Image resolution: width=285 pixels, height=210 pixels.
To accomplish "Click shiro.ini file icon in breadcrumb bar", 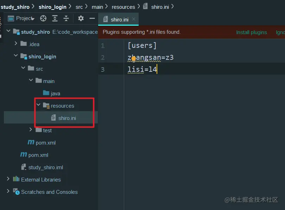I will pos(145,6).
